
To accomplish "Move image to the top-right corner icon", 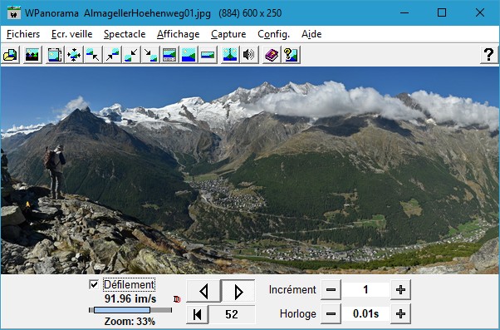I will (112, 55).
